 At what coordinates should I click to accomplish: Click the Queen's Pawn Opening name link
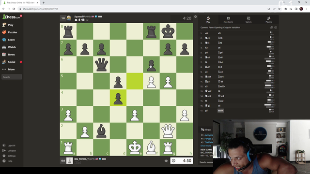[x=220, y=28]
